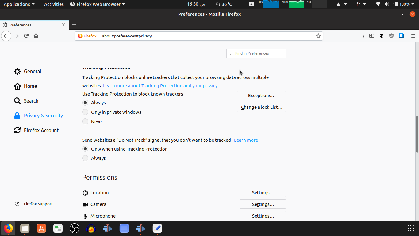Go to Firefox Home icon in toolbar
Screen dimensions: 419x236
point(36,36)
